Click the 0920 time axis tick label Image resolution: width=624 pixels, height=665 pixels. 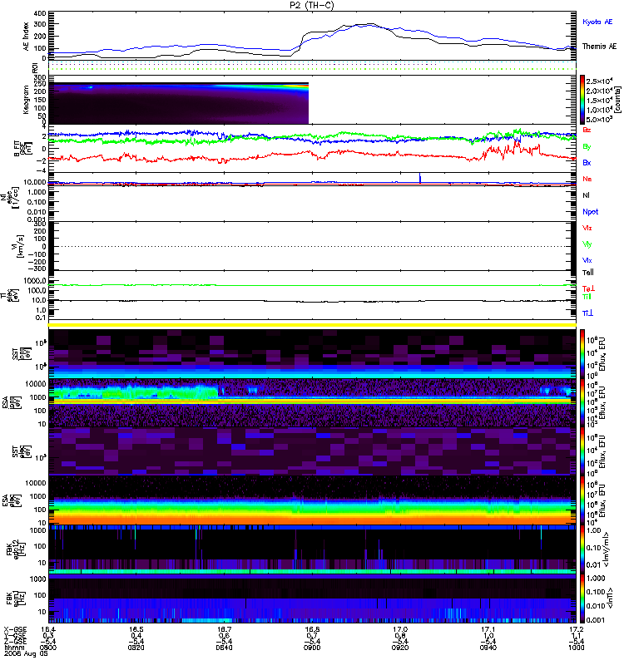(x=400, y=648)
